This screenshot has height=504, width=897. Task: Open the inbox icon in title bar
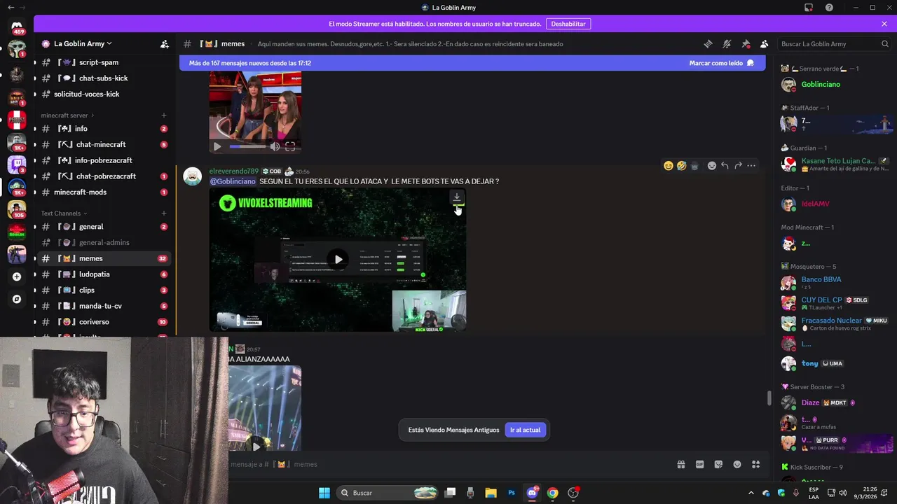pos(809,8)
